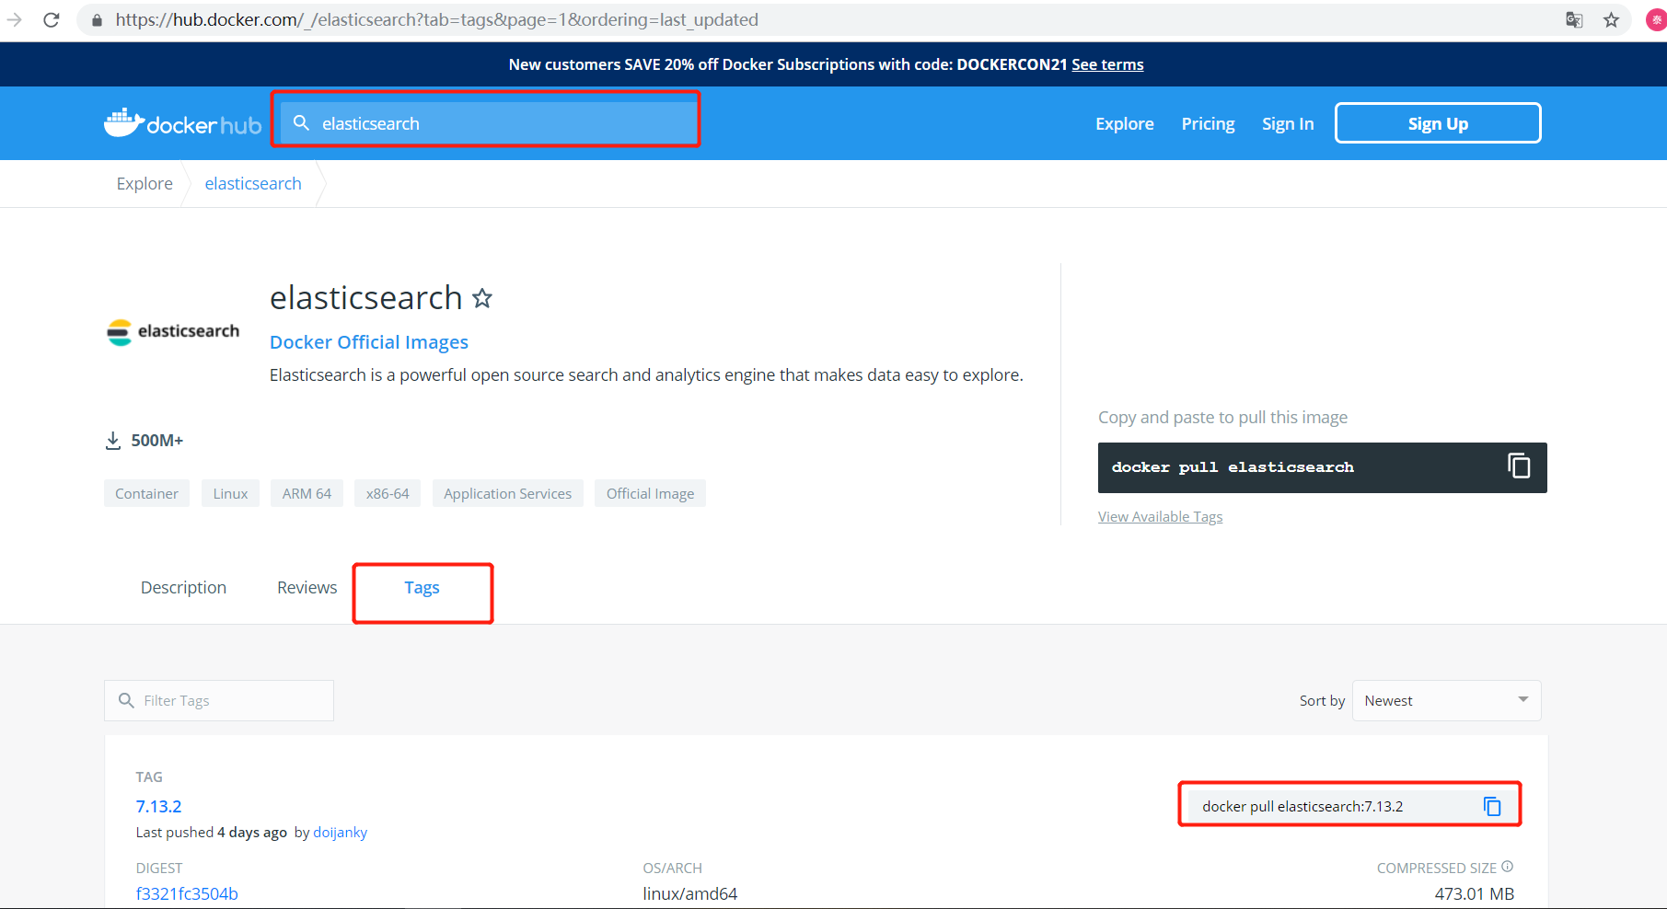
Task: Click the browser forward arrow
Action: 14,19
